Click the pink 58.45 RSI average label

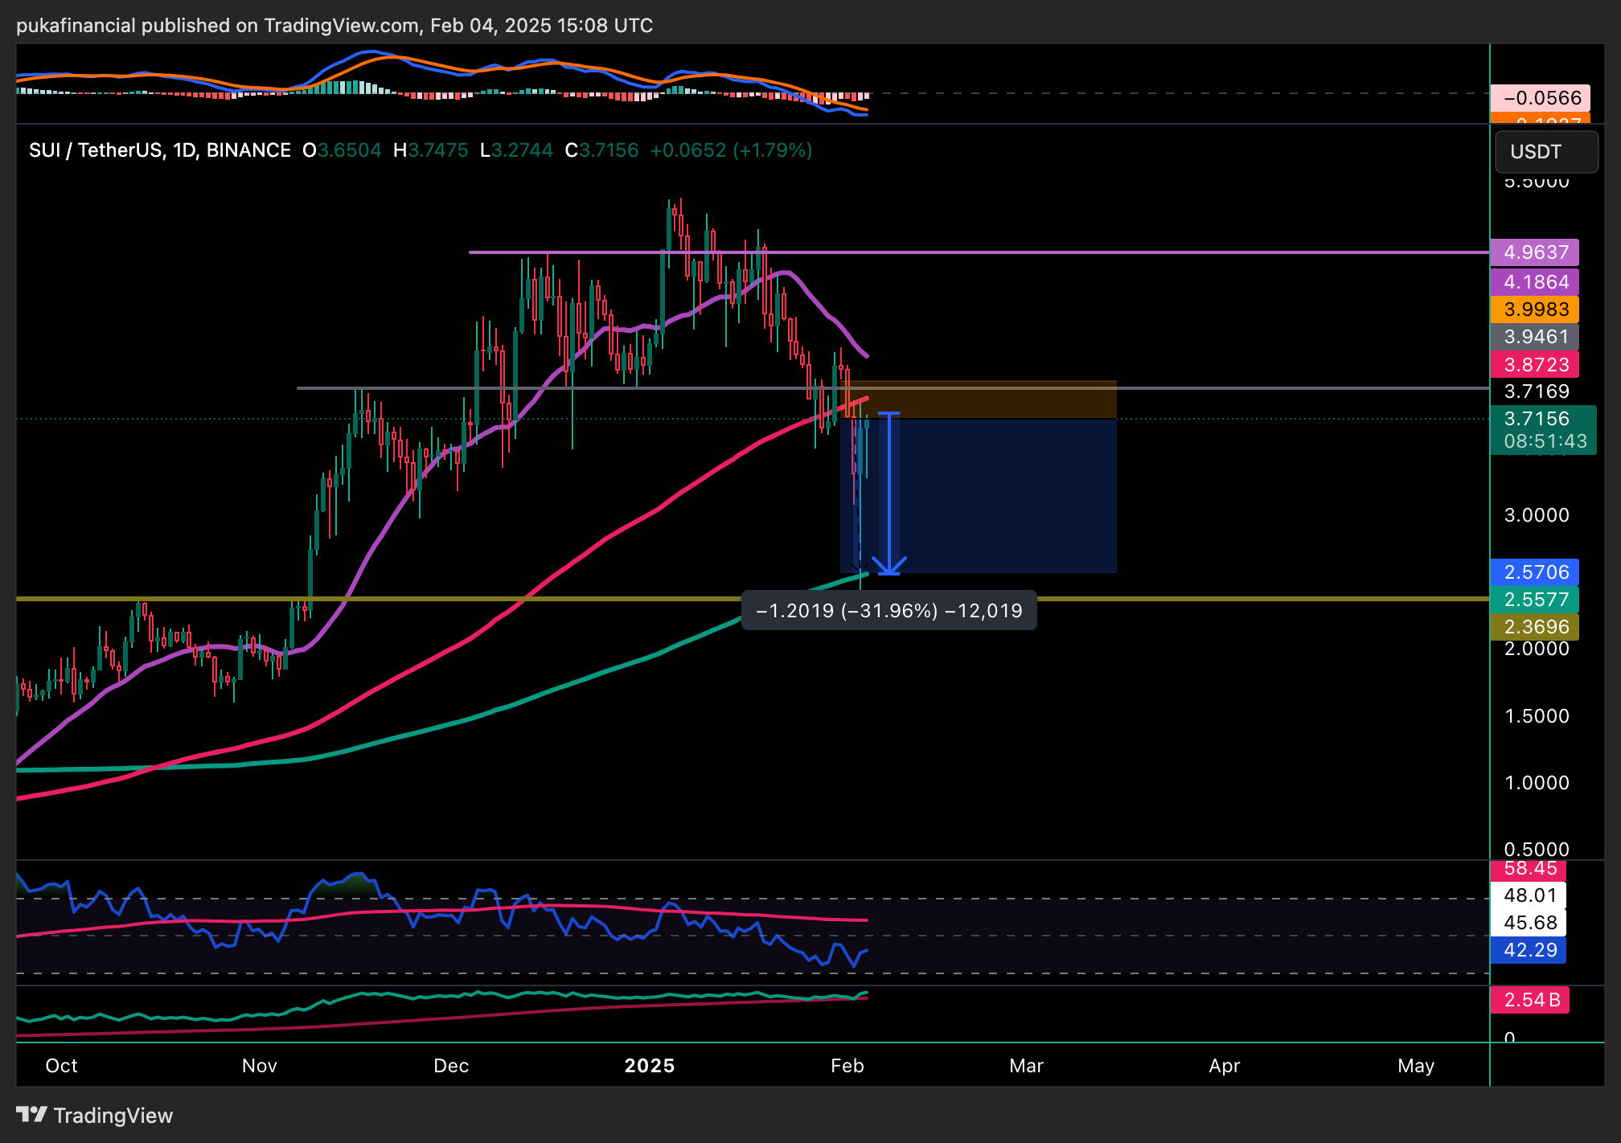pos(1528,869)
